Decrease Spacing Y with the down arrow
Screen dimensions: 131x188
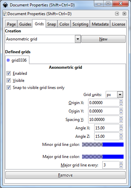click(x=121, y=121)
